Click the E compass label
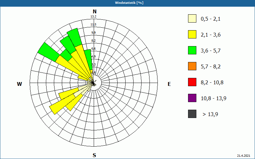This screenshot has width=255, height=159. click(x=169, y=84)
